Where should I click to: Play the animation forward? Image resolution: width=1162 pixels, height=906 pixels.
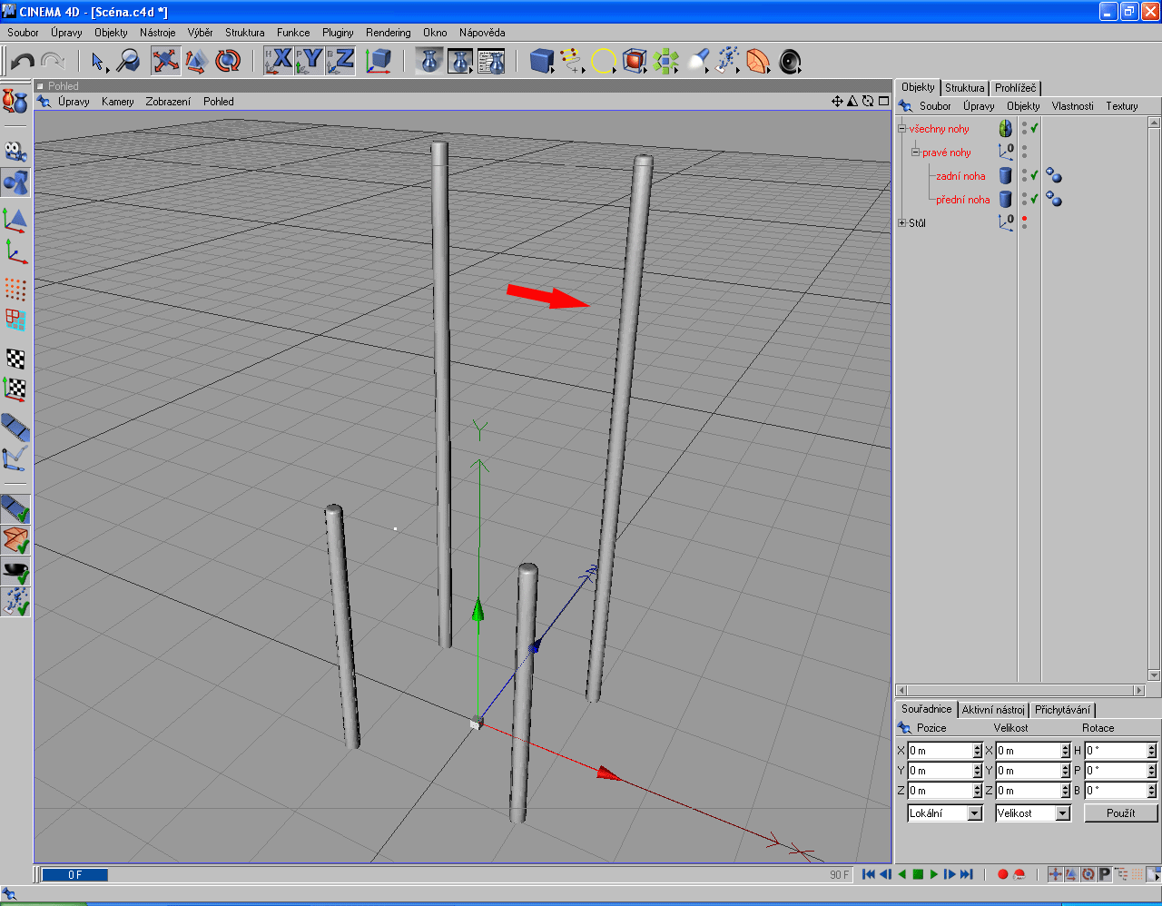coord(933,874)
